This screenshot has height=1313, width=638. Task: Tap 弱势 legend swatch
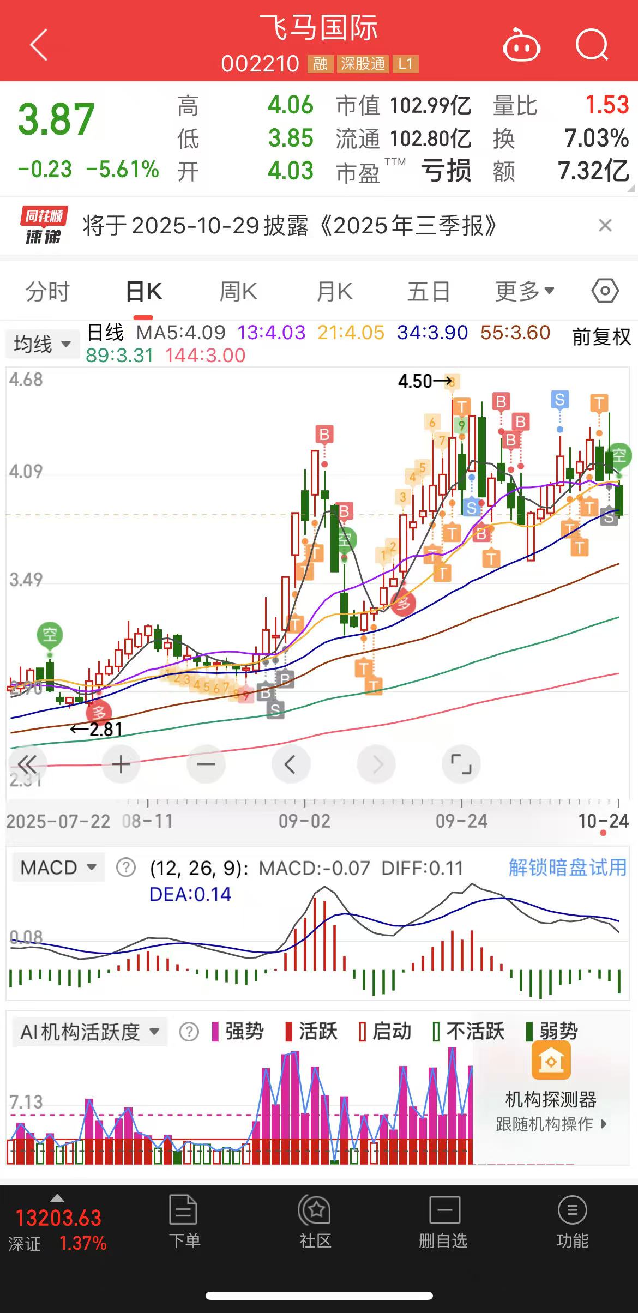[x=529, y=1032]
